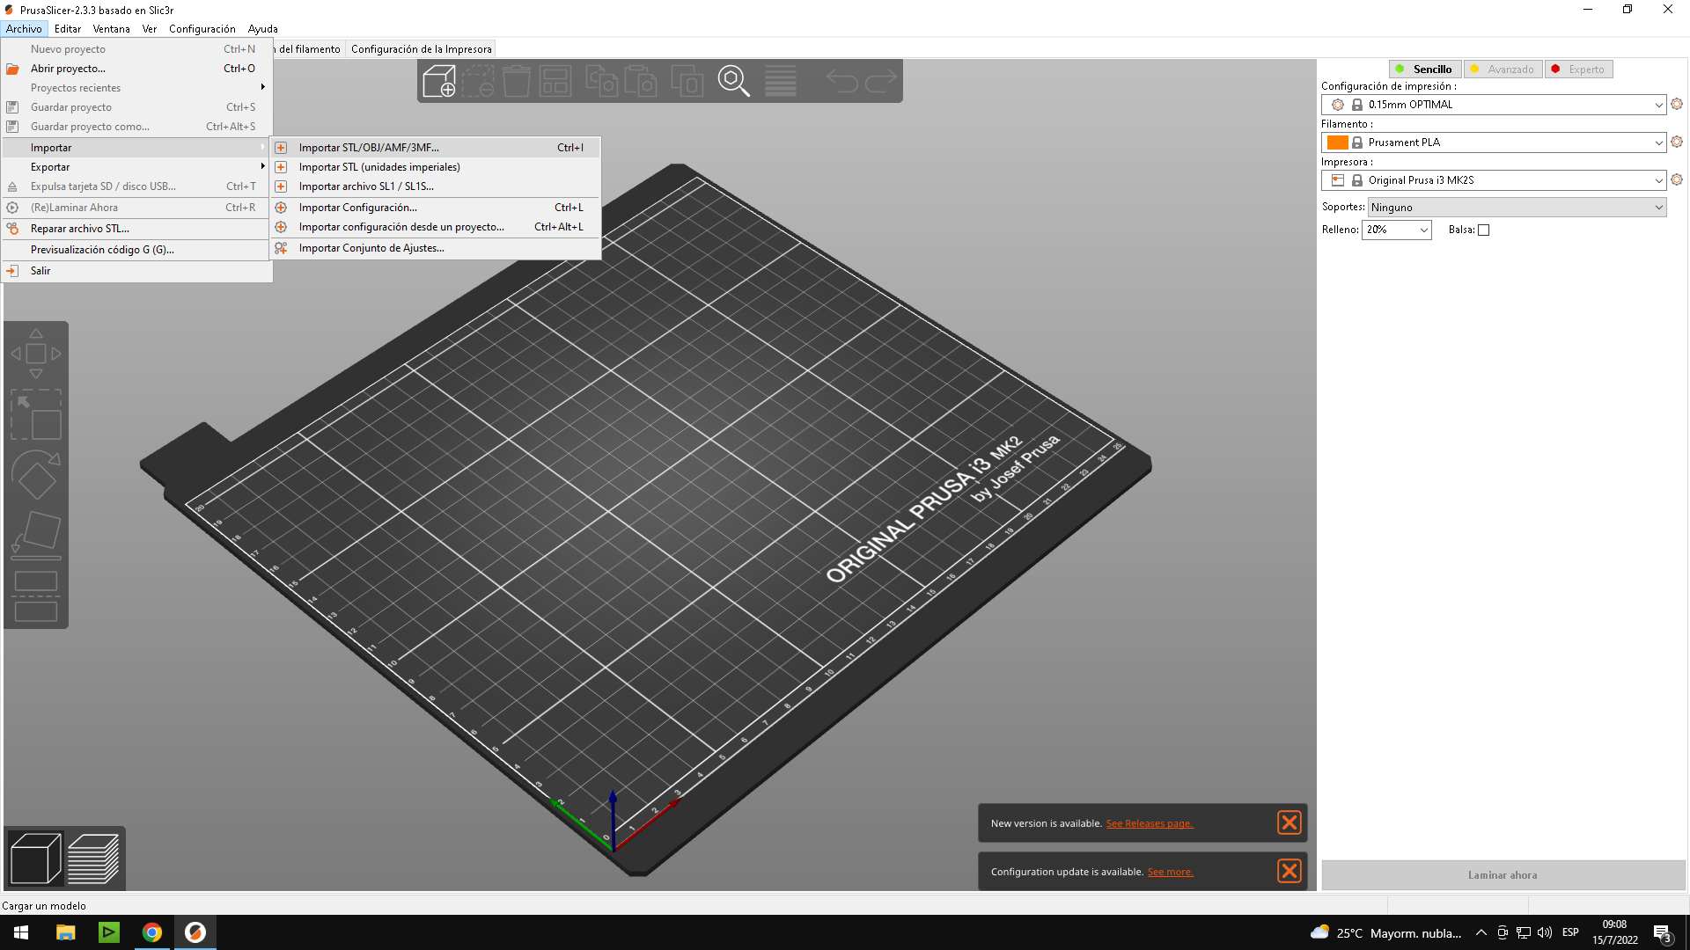Dismiss the configuration update notification

coord(1290,871)
